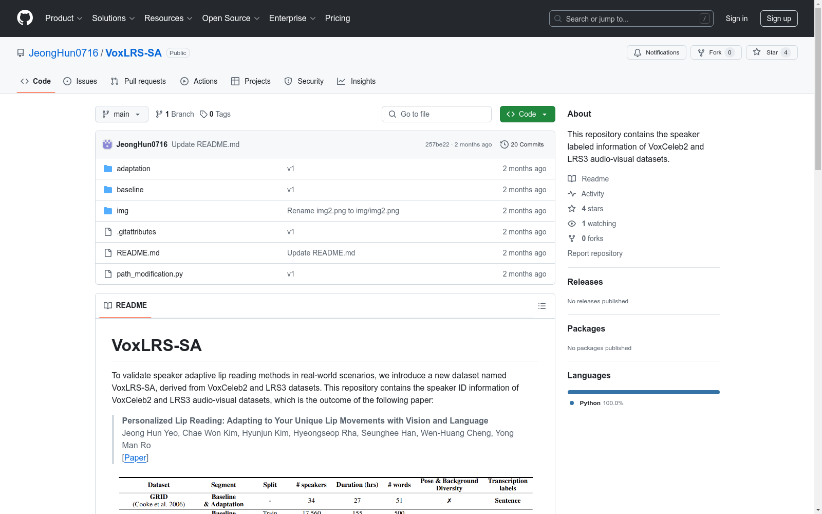Switch to the Insights tab
Screen dimensions: 822x514
pyautogui.click(x=356, y=81)
